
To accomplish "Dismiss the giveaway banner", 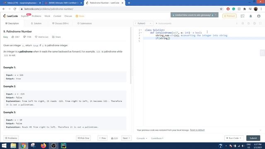I will pyautogui.click(x=216, y=15).
